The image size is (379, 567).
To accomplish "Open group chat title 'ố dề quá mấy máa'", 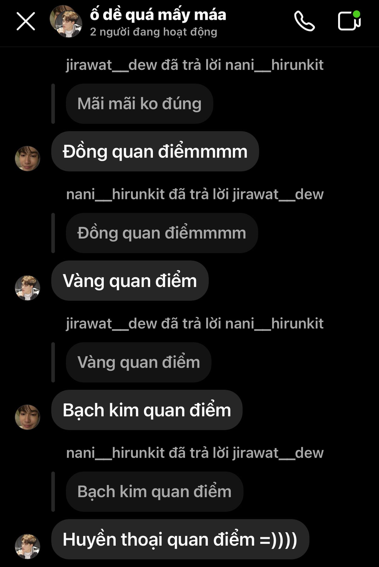I will (158, 15).
